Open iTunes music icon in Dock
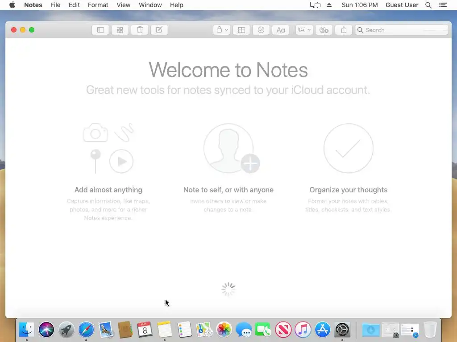Image resolution: width=457 pixels, height=342 pixels. (303, 330)
